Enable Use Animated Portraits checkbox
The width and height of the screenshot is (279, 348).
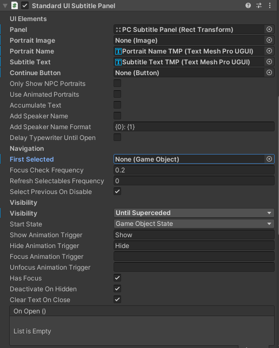[117, 94]
